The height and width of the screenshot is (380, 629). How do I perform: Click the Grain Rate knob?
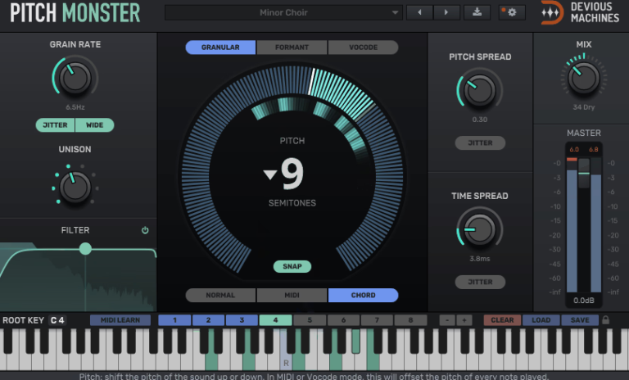(x=75, y=77)
